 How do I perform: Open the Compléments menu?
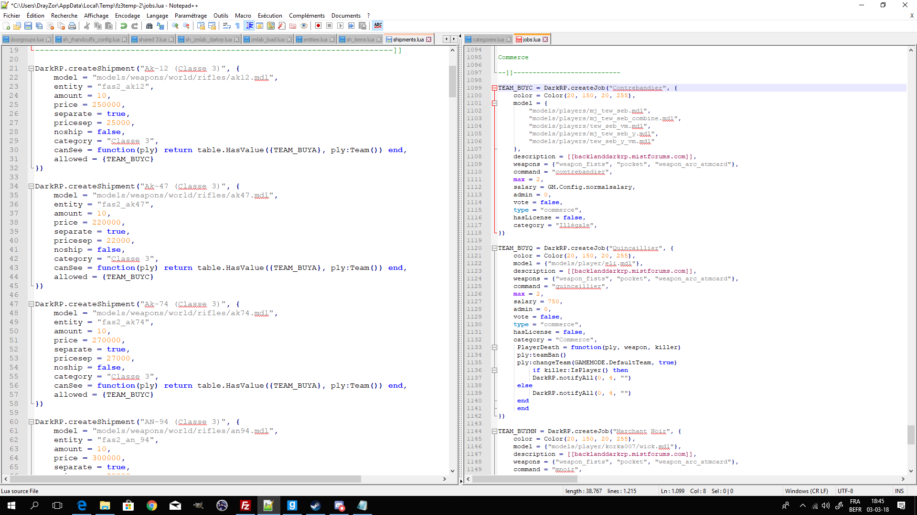coord(307,16)
